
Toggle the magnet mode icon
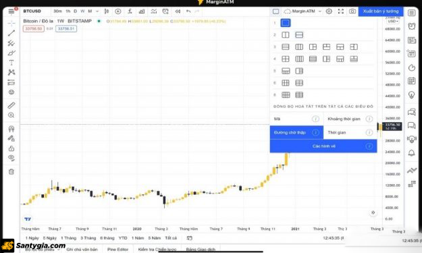pyautogui.click(x=11, y=129)
